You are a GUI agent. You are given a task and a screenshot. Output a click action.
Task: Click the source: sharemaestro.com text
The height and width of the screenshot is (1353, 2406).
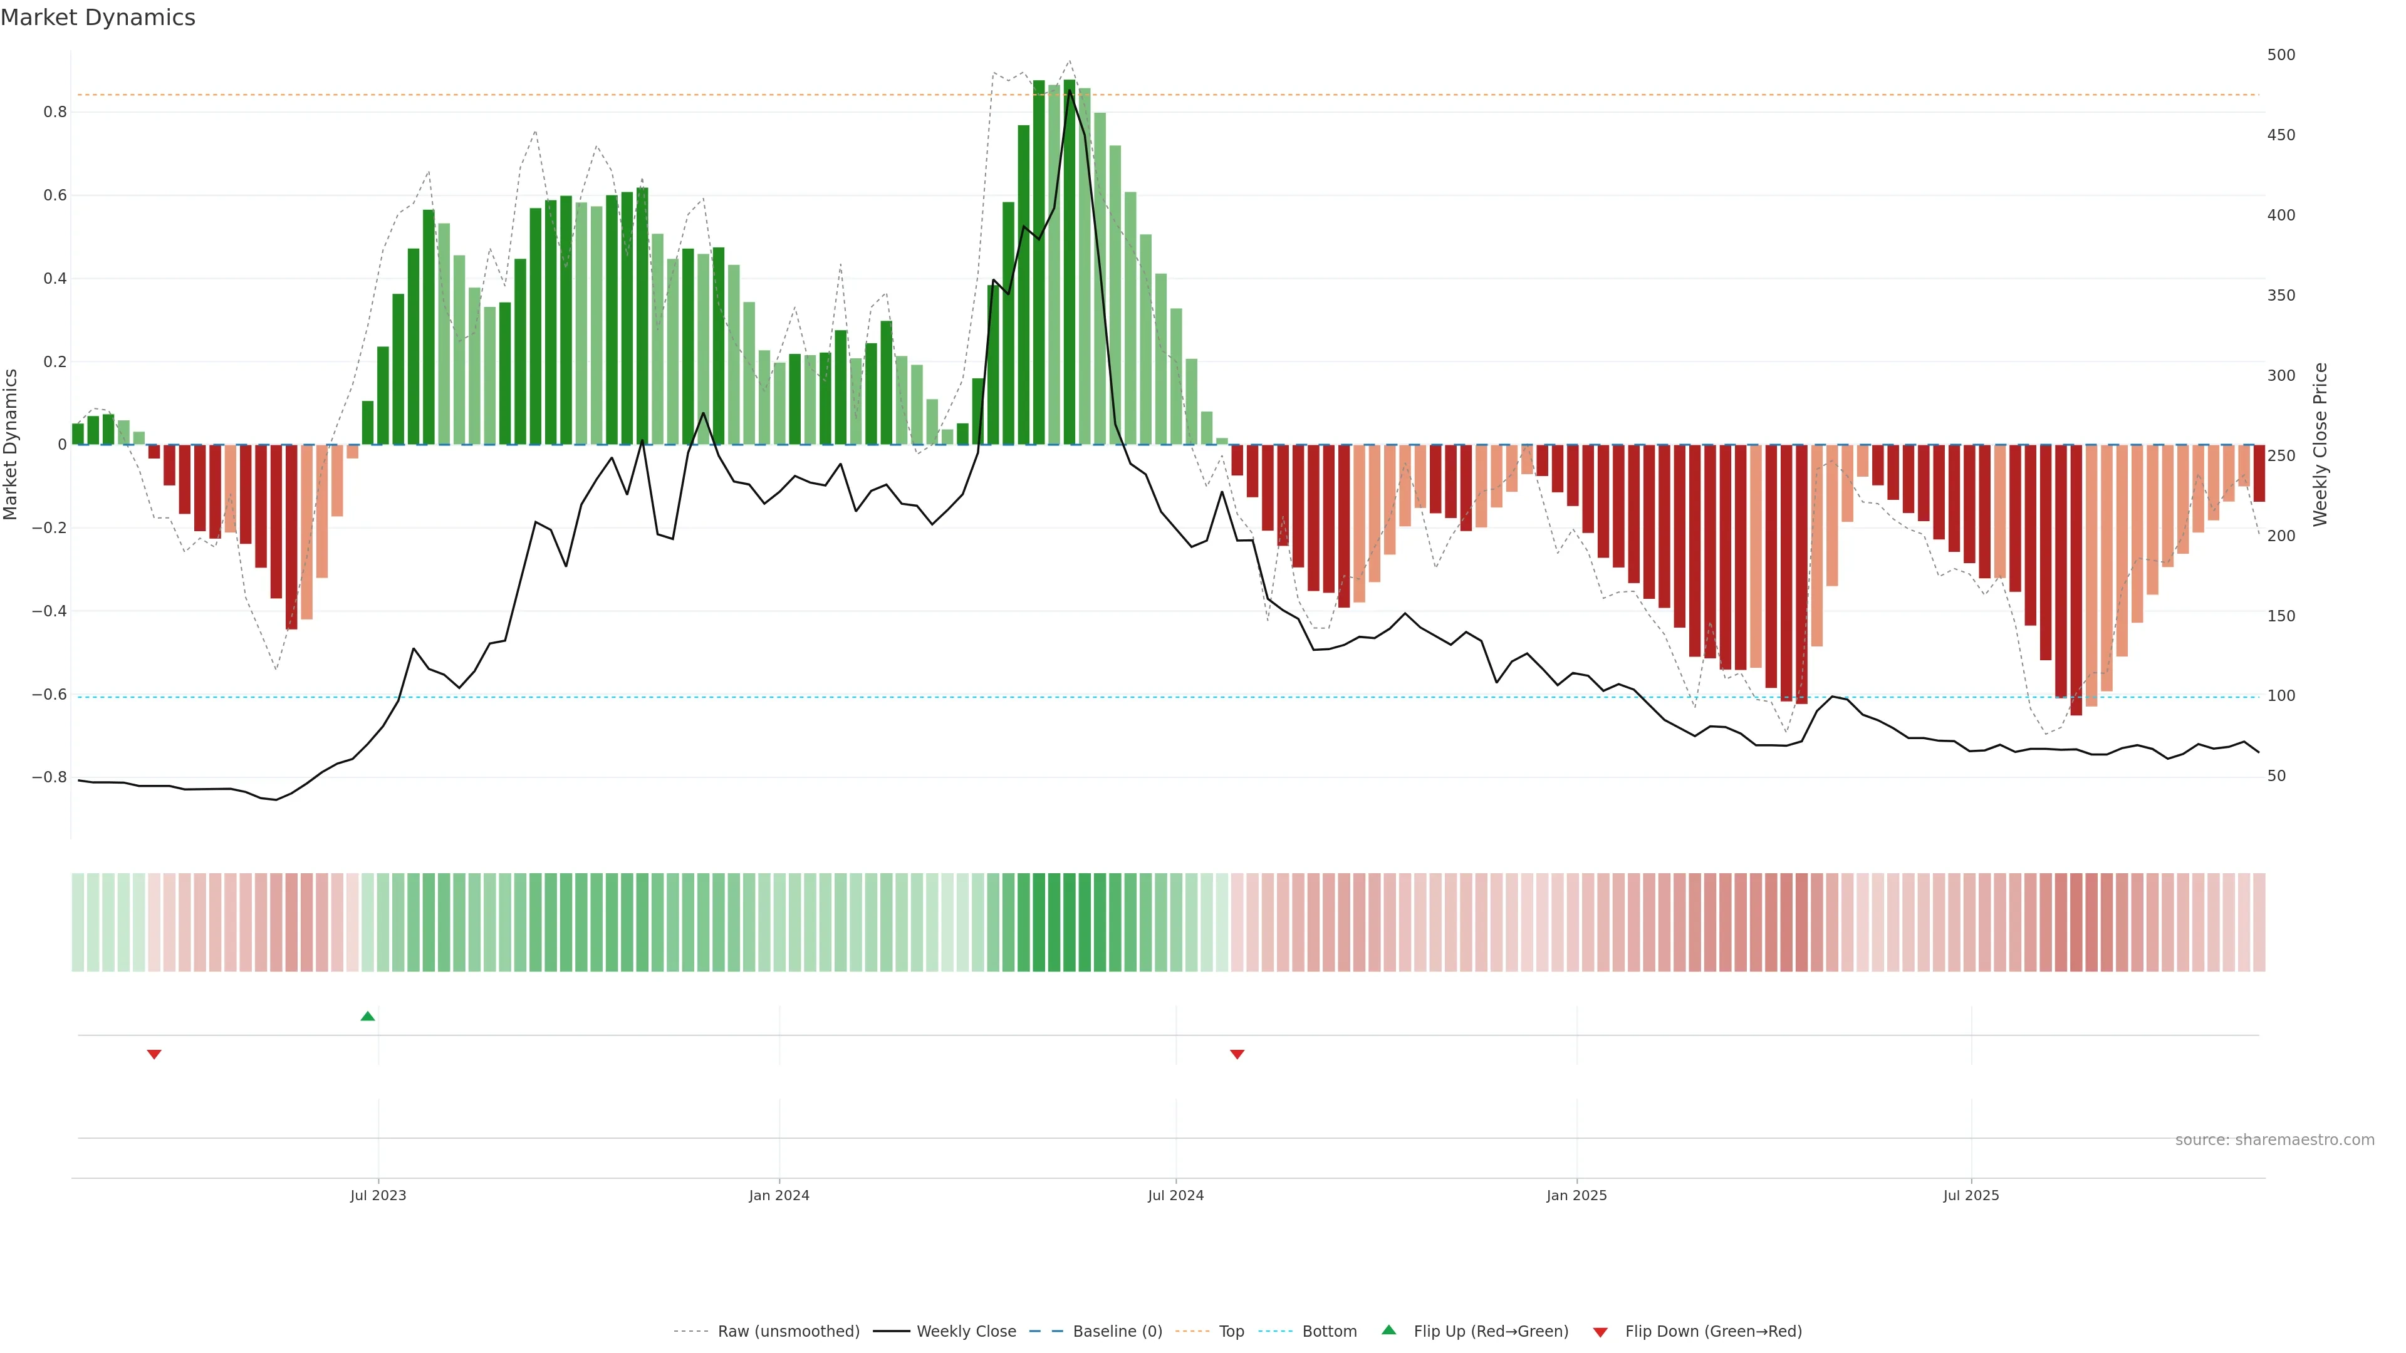pos(2274,1139)
